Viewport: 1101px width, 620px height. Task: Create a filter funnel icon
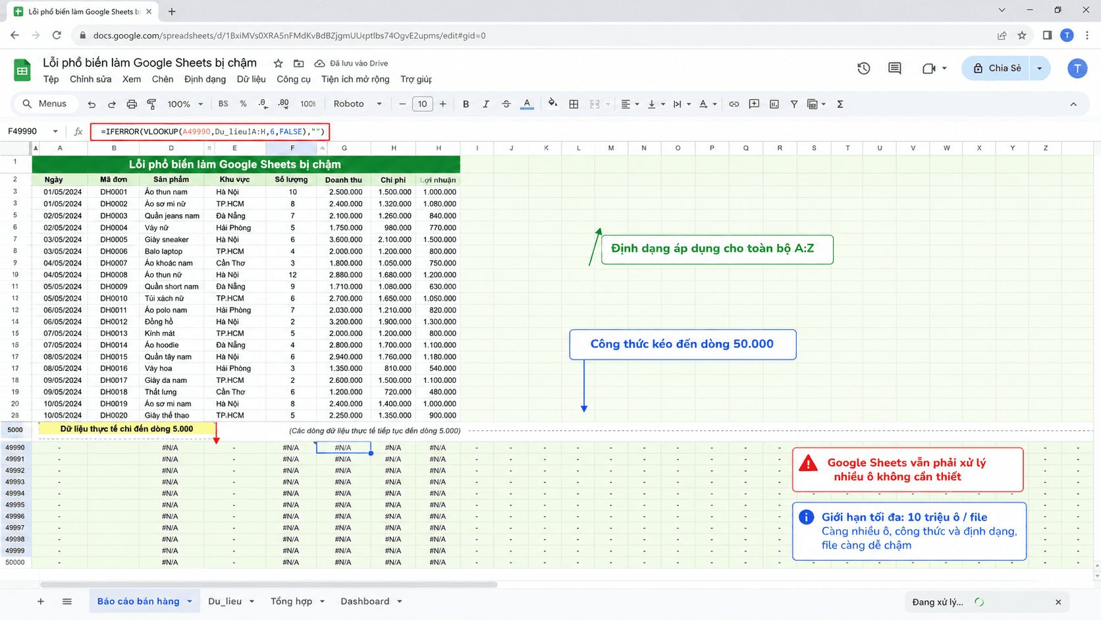pyautogui.click(x=794, y=104)
